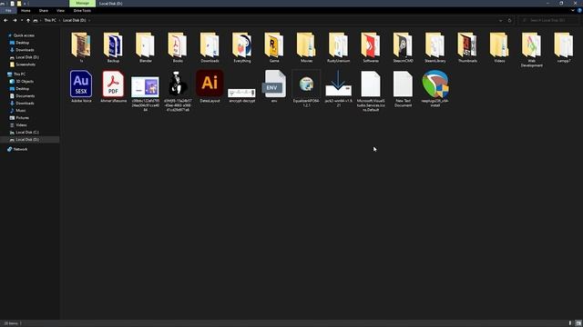
Task: Select the red PDF resume file
Action: pos(113,86)
